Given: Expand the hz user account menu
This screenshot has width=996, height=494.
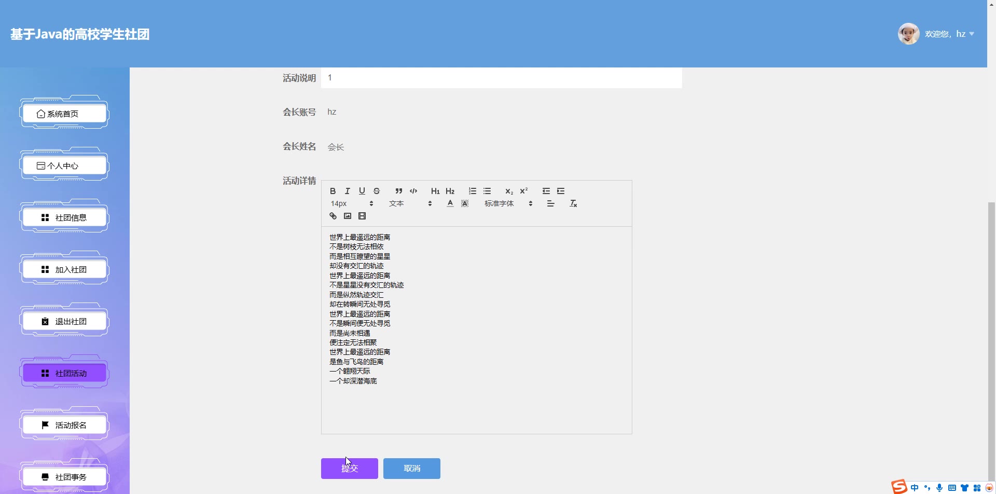Looking at the screenshot, I should (949, 34).
